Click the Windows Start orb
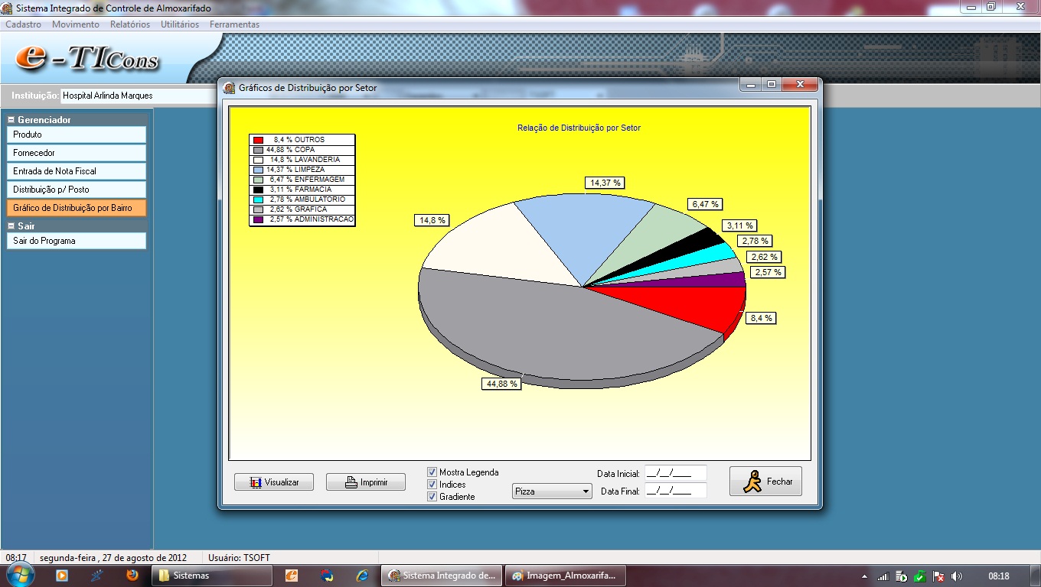The image size is (1041, 587). [20, 575]
